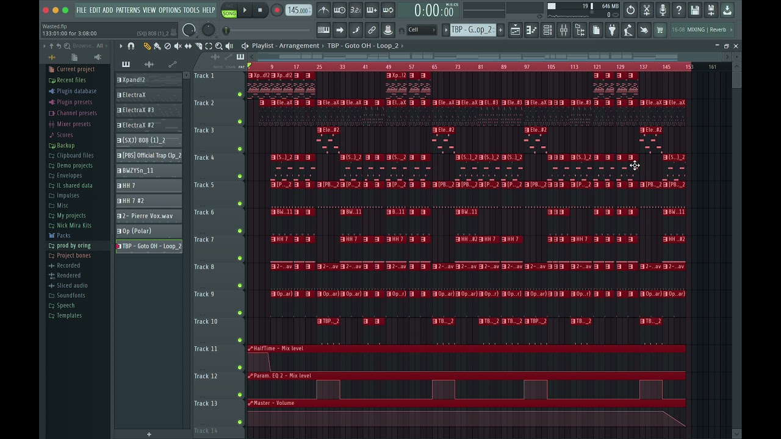Open the Mixer view
Viewport: 781px width, 439px height.
(563, 30)
